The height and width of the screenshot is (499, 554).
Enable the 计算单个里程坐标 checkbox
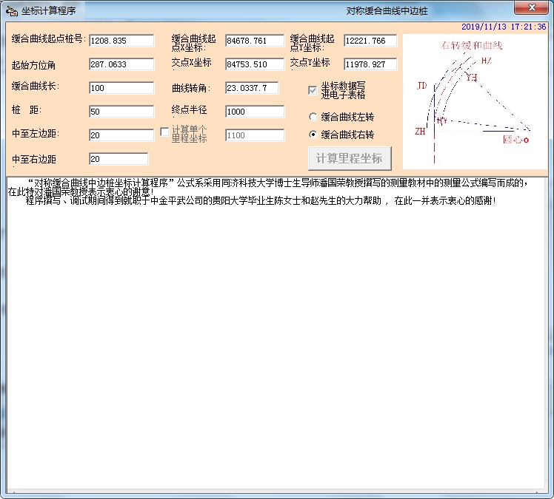coord(165,132)
